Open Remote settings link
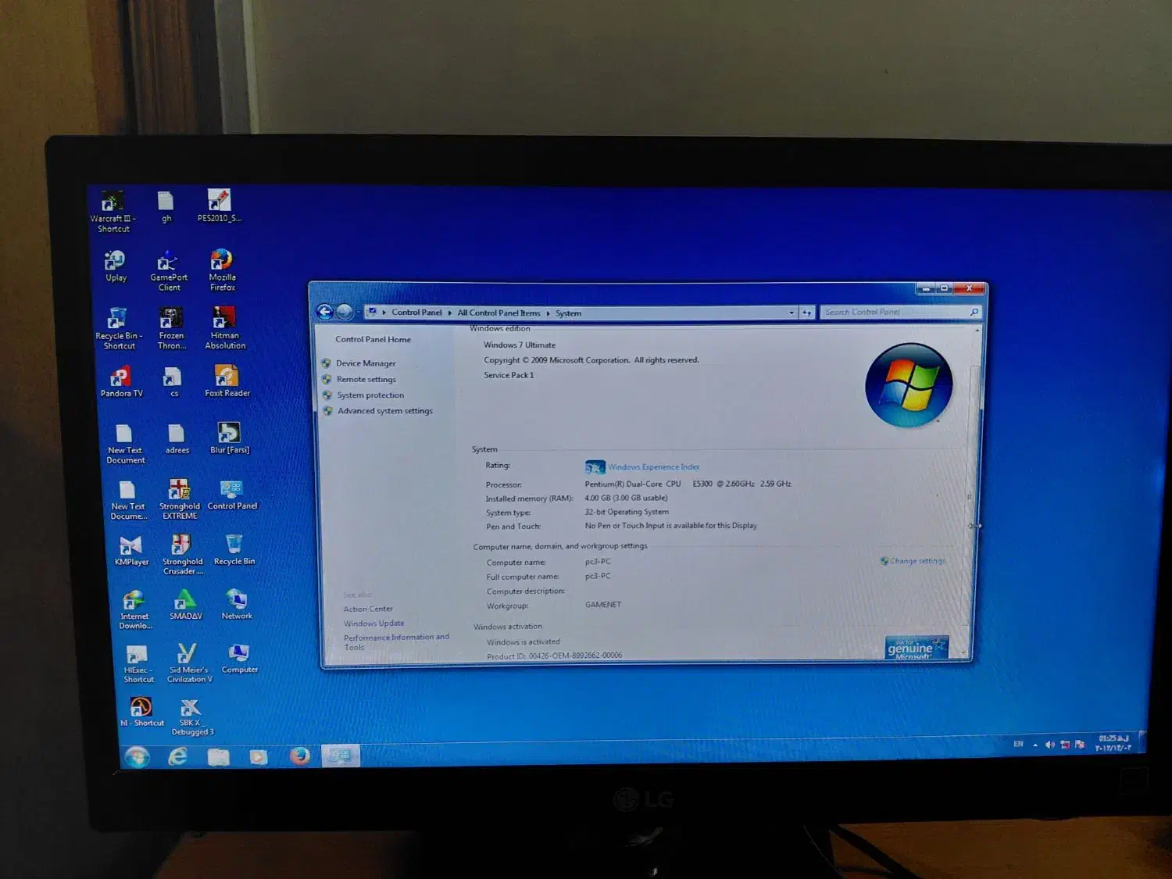 366,379
